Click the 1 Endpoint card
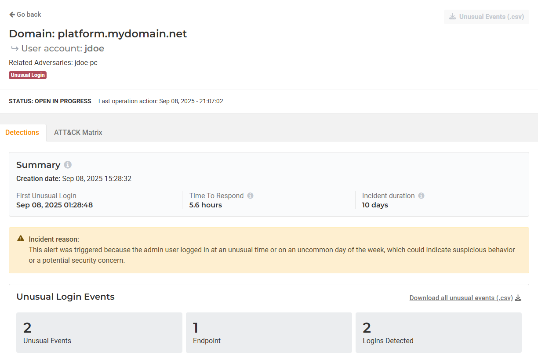This screenshot has height=359, width=538. pos(269,332)
